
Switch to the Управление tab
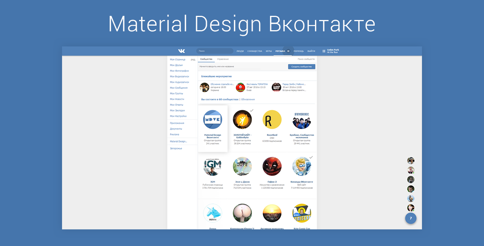tap(223, 59)
